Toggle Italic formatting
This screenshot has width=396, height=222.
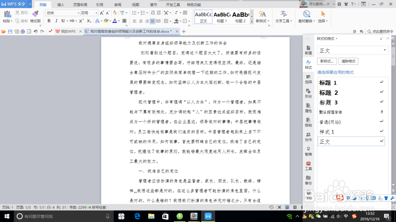click(56, 21)
